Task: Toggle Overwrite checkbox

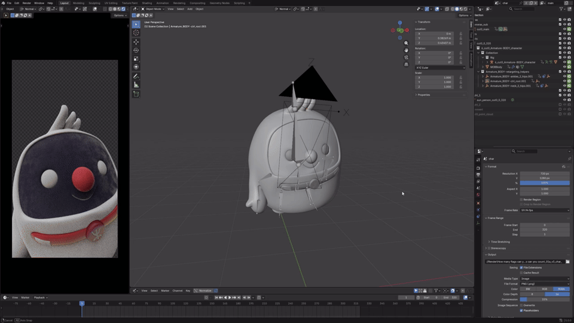Action: click(x=521, y=305)
